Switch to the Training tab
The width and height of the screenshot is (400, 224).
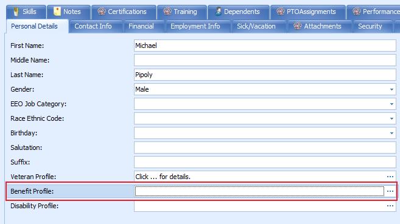pyautogui.click(x=181, y=12)
